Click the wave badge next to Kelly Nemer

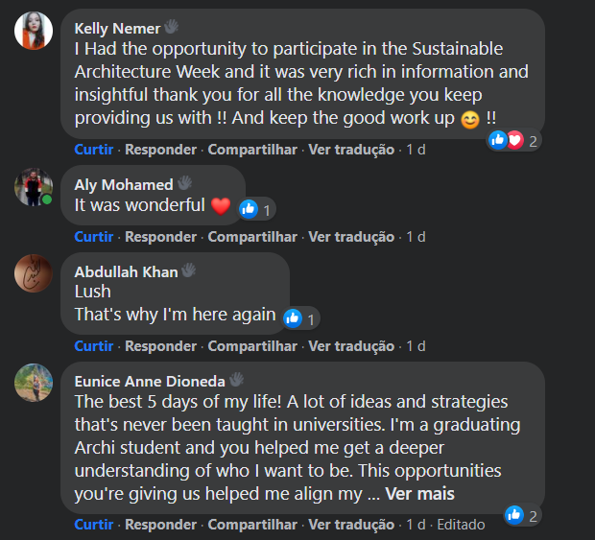coord(173,26)
